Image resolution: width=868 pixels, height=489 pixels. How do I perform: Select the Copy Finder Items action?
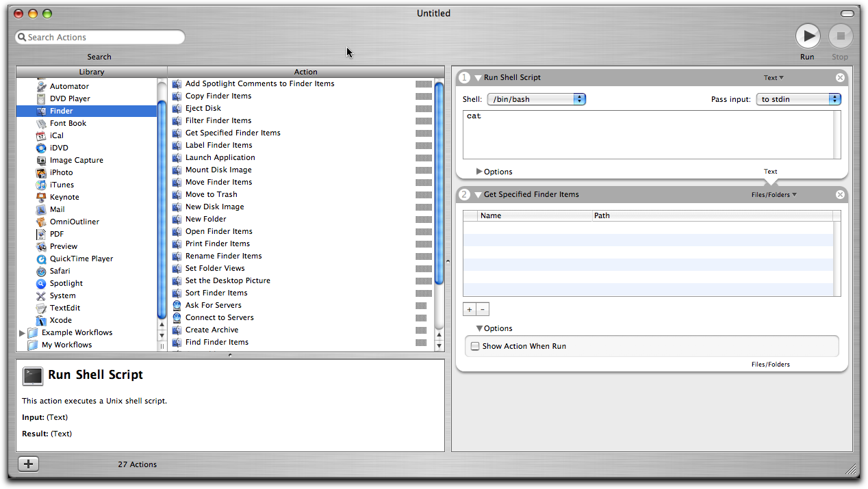click(218, 96)
